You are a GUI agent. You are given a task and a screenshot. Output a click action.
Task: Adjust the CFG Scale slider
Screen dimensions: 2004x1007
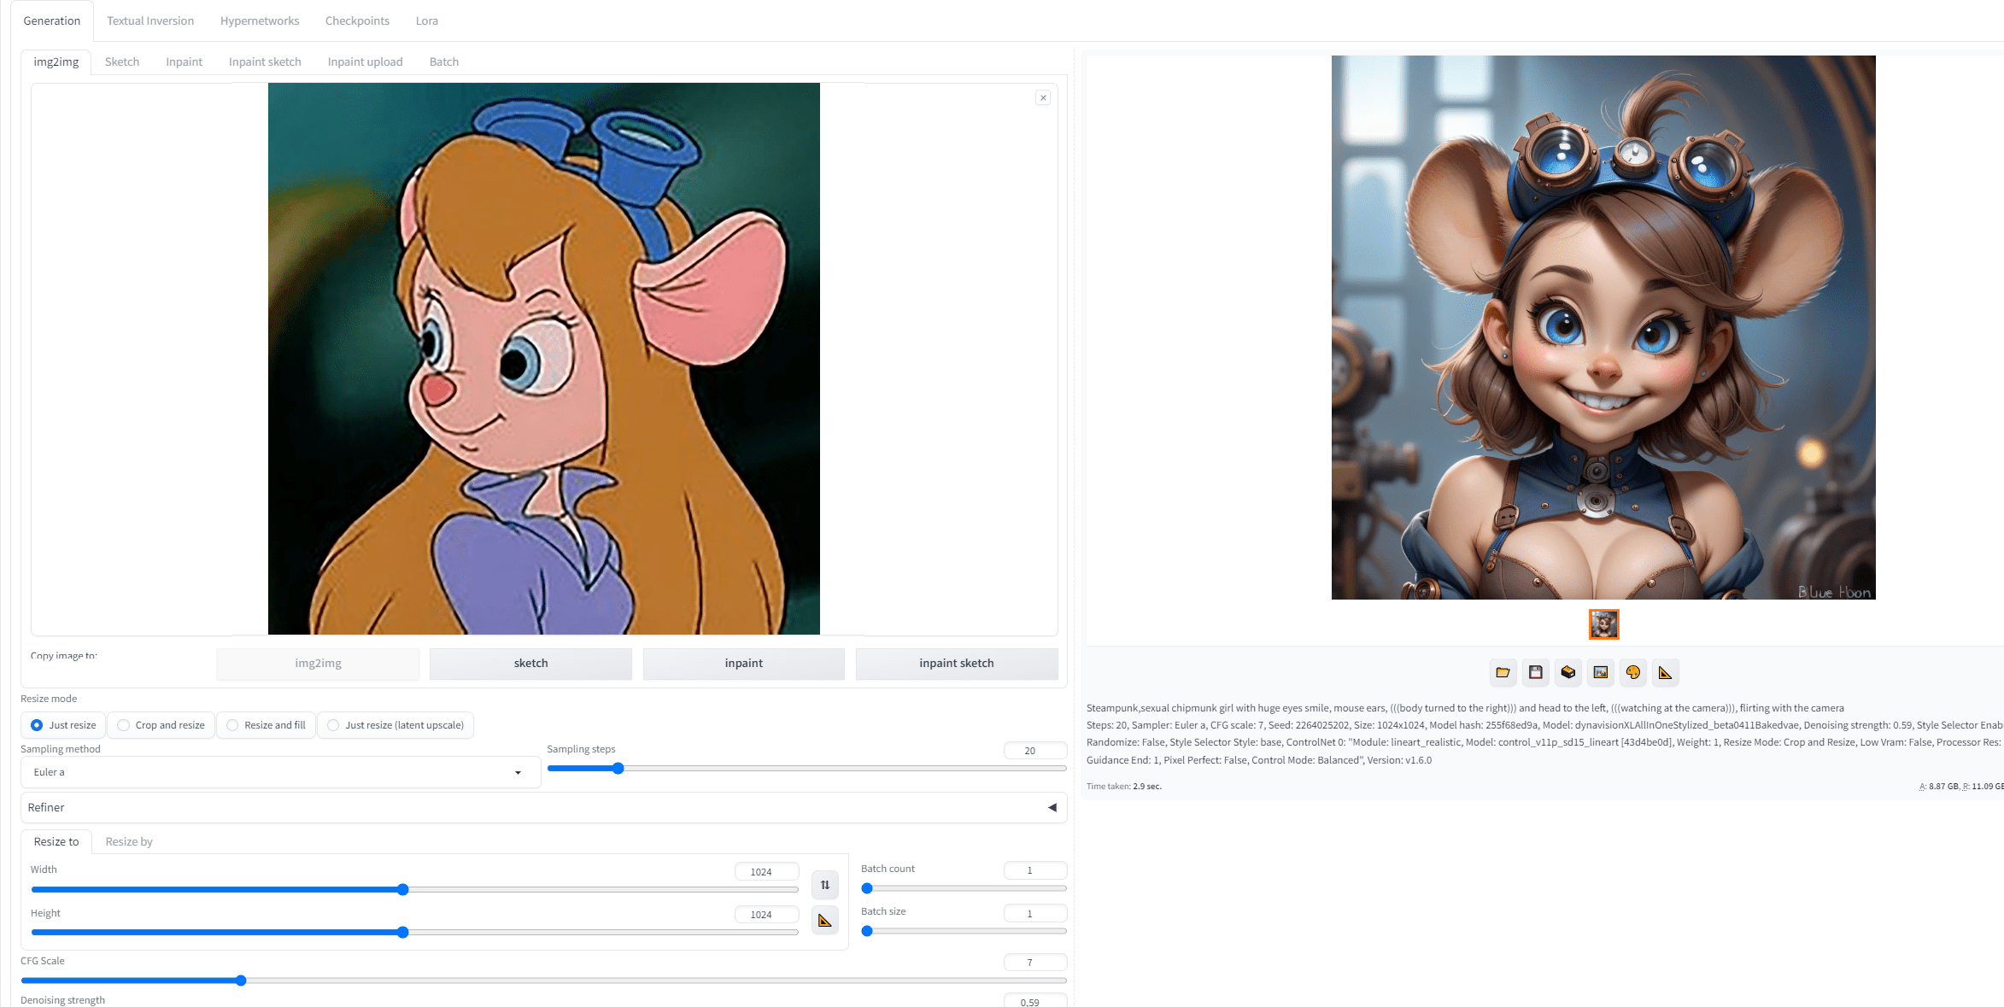[x=543, y=981]
